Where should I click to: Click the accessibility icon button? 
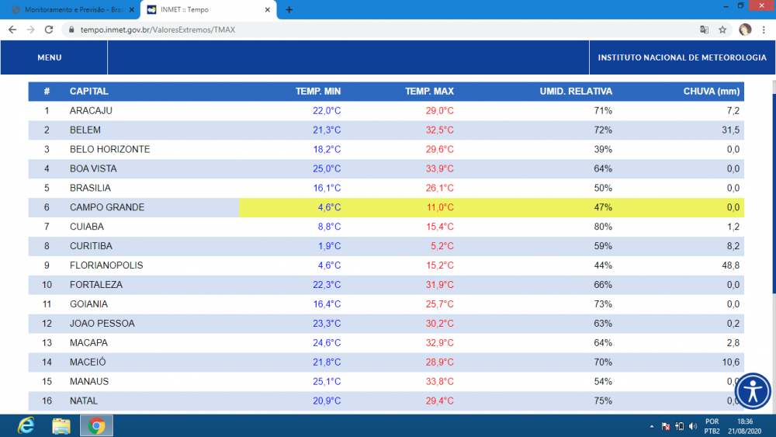pos(753,391)
